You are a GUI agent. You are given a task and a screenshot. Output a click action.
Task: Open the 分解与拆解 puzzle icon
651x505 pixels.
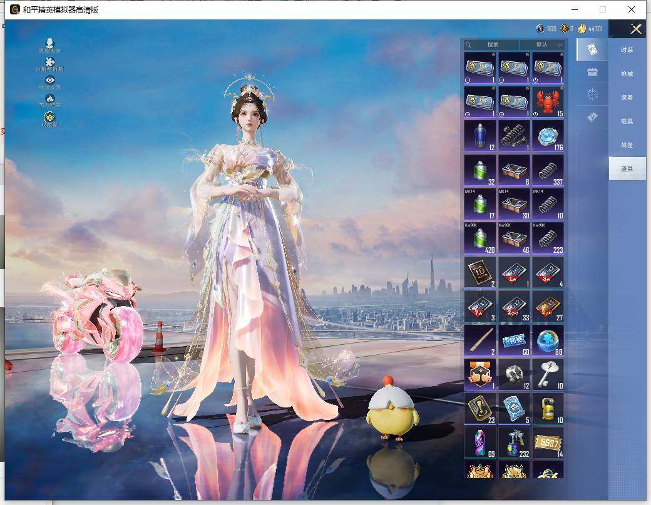50,61
